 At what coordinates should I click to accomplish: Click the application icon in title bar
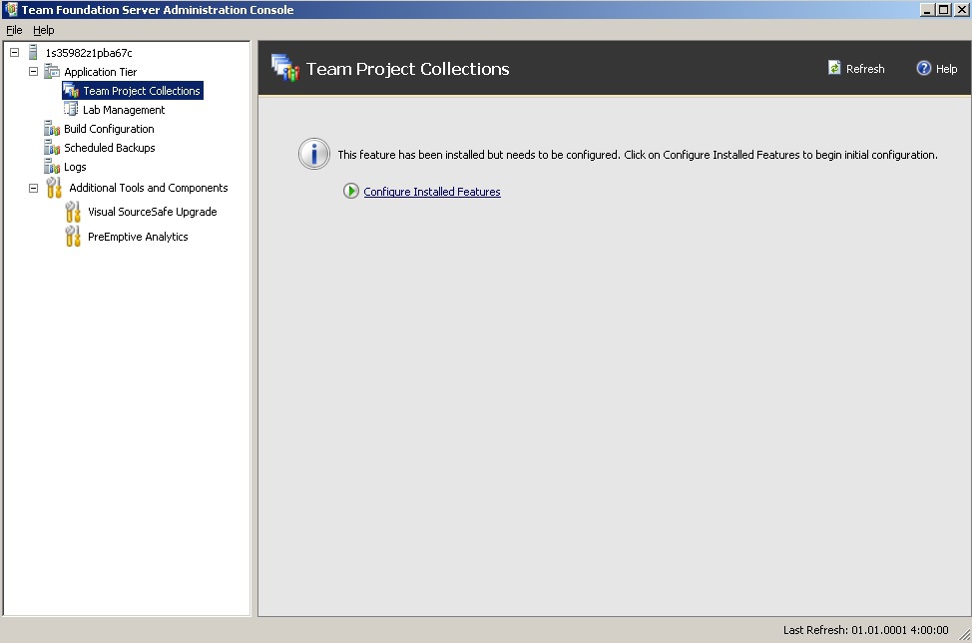click(x=11, y=9)
